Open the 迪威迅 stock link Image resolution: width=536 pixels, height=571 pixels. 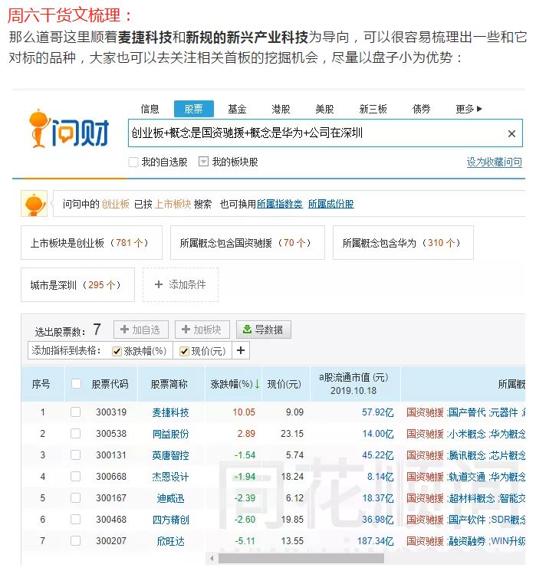170,498
